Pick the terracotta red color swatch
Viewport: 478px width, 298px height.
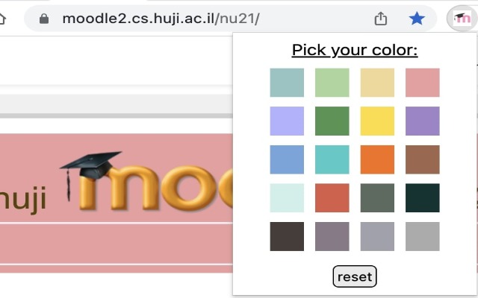pyautogui.click(x=332, y=197)
